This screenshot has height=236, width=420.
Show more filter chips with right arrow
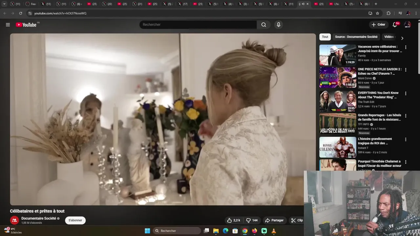(402, 38)
